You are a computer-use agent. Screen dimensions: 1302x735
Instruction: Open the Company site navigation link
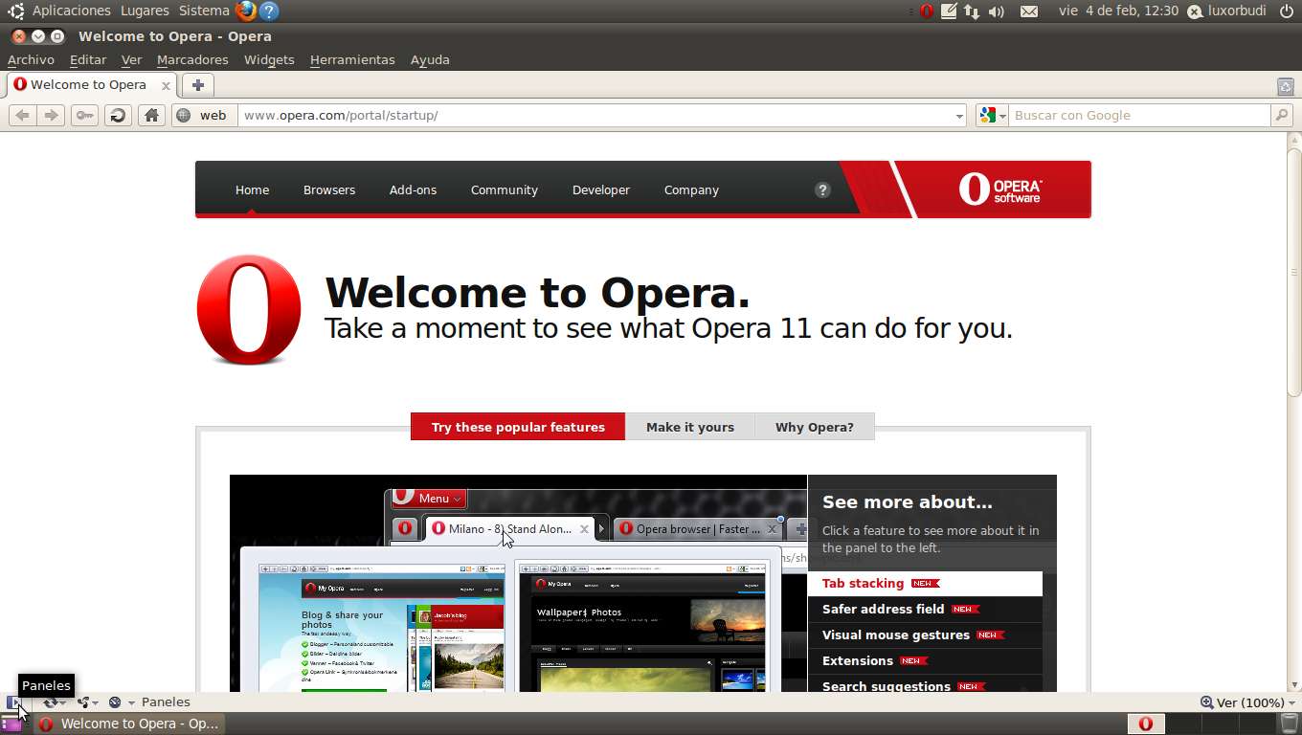tap(691, 189)
